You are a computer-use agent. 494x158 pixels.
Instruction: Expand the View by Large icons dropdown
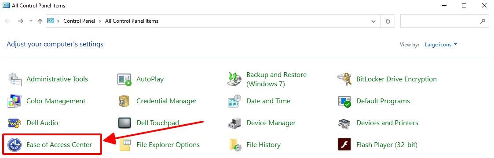coord(441,45)
